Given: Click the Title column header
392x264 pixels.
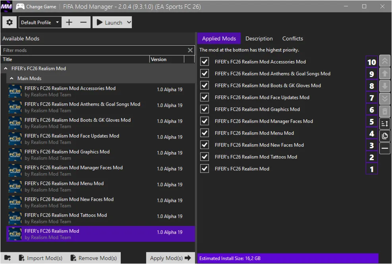Looking at the screenshot, I should [75, 59].
